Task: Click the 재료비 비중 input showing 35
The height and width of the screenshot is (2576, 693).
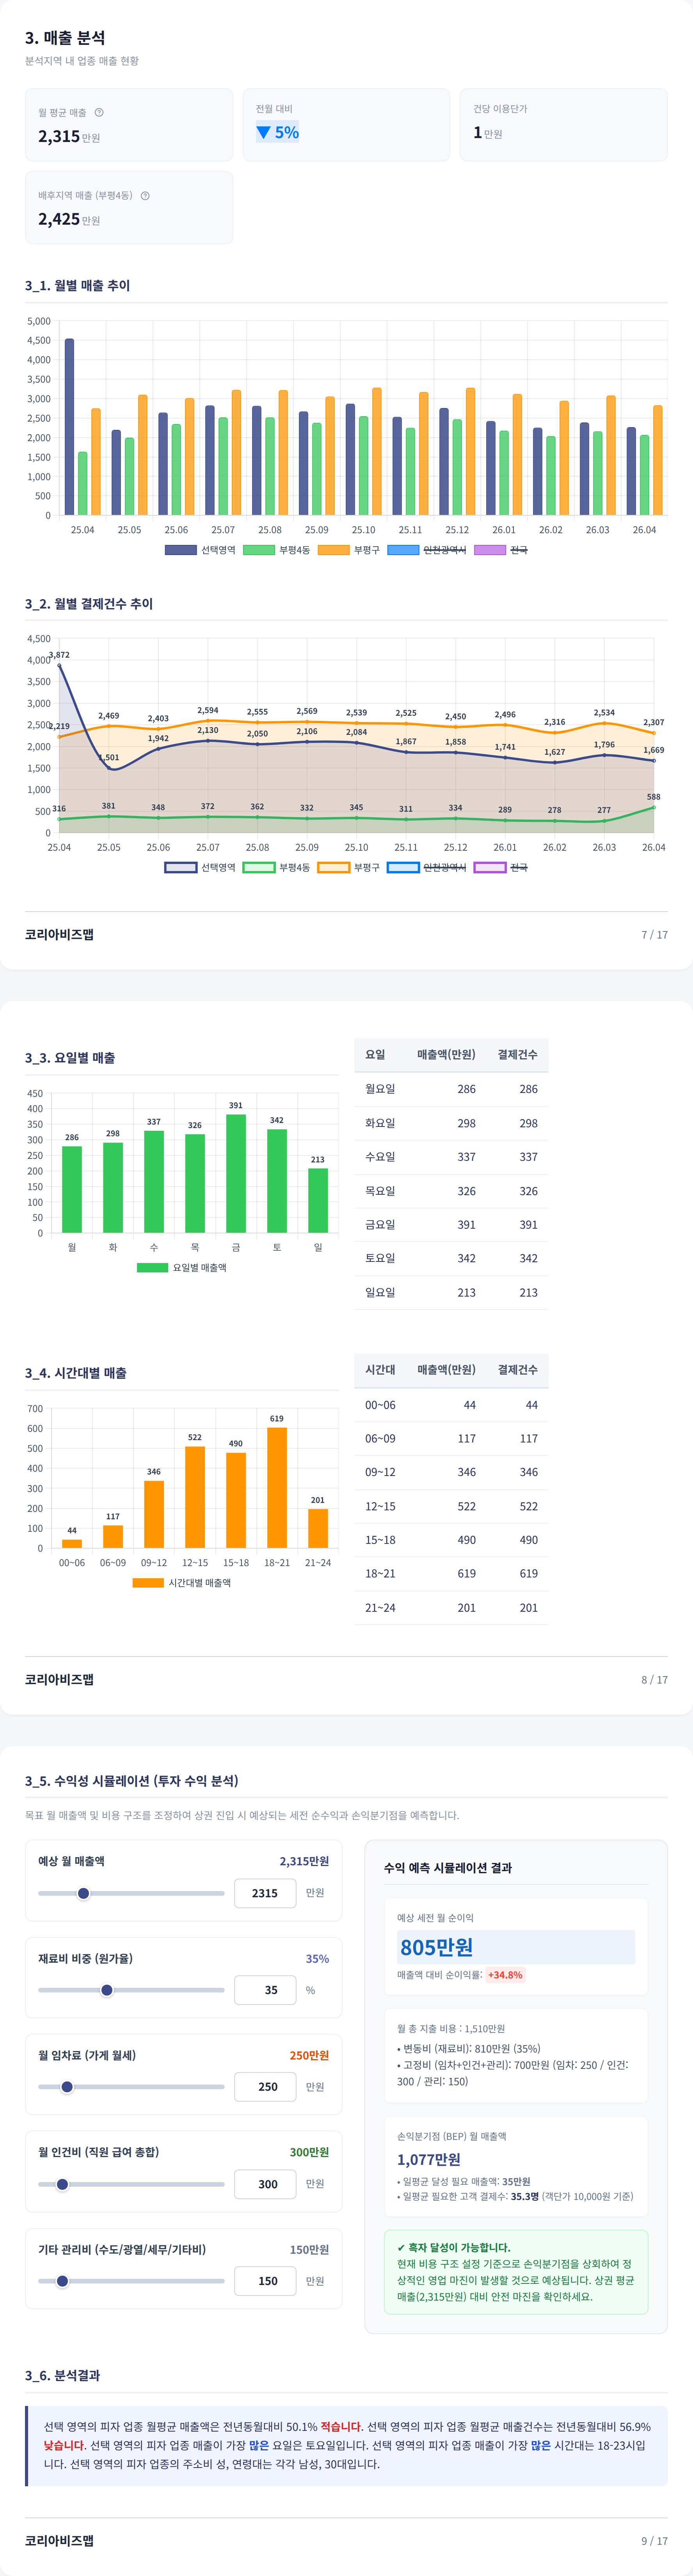Action: [x=265, y=1990]
